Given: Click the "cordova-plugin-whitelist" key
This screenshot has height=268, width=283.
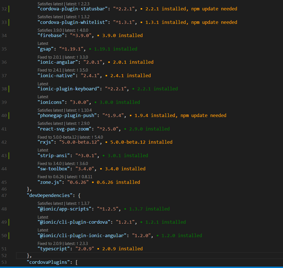Looking at the screenshot, I should pos(73,22).
